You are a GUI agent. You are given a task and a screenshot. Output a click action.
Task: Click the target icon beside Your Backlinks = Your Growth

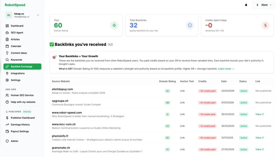point(55,57)
